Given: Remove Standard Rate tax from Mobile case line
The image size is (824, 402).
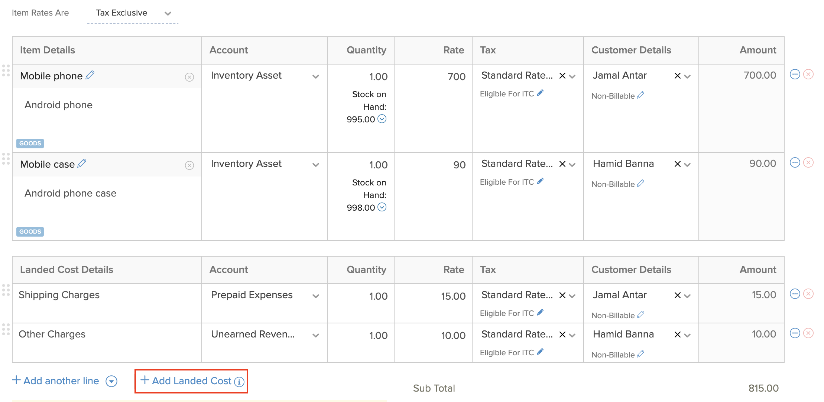Looking at the screenshot, I should tap(562, 164).
